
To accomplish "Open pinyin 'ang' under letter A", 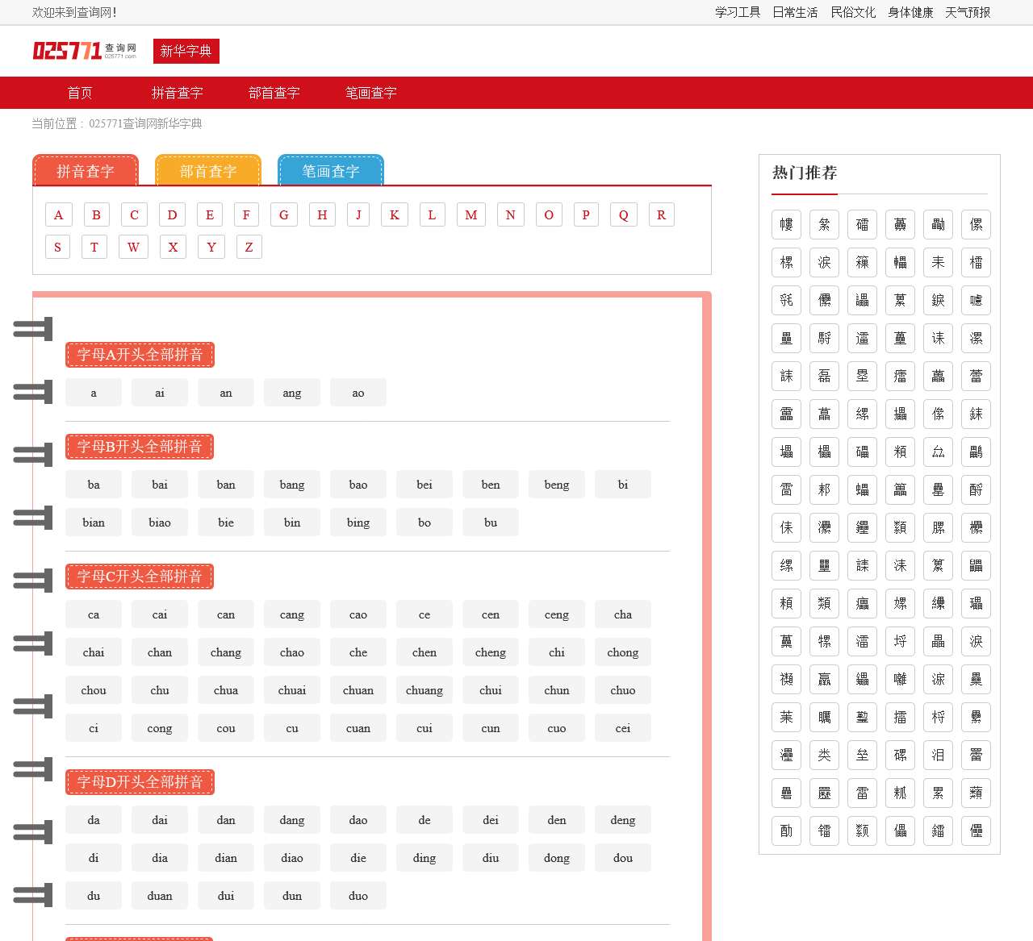I will tap(291, 393).
